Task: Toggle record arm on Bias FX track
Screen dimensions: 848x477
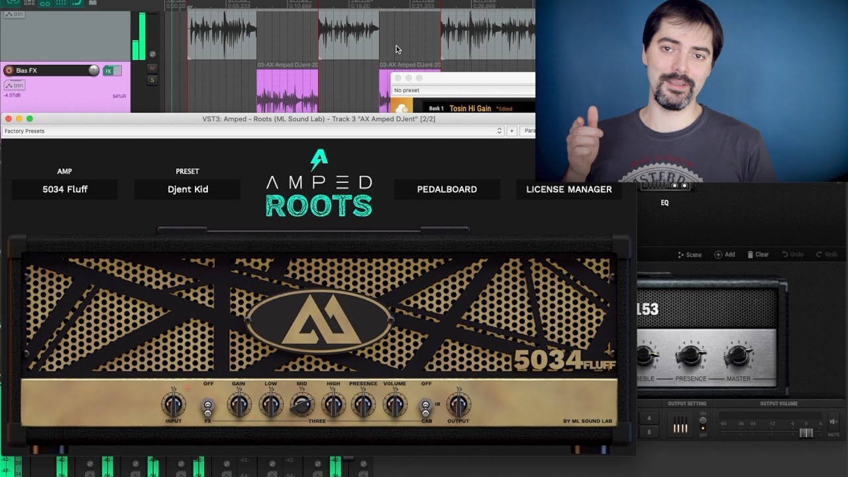Action: [9, 70]
